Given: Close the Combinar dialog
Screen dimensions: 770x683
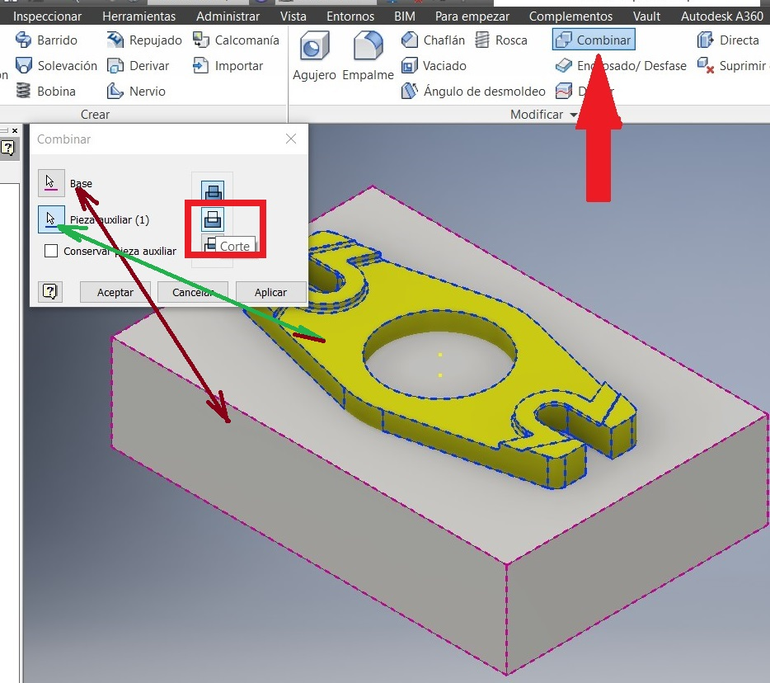Looking at the screenshot, I should (291, 139).
